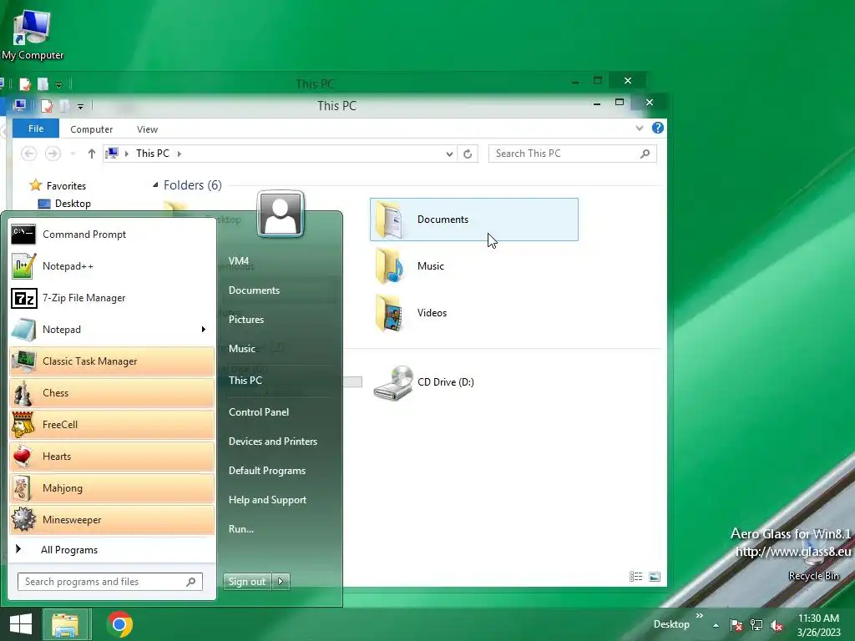Click the Forward navigation arrow
The width and height of the screenshot is (855, 641).
click(x=53, y=154)
